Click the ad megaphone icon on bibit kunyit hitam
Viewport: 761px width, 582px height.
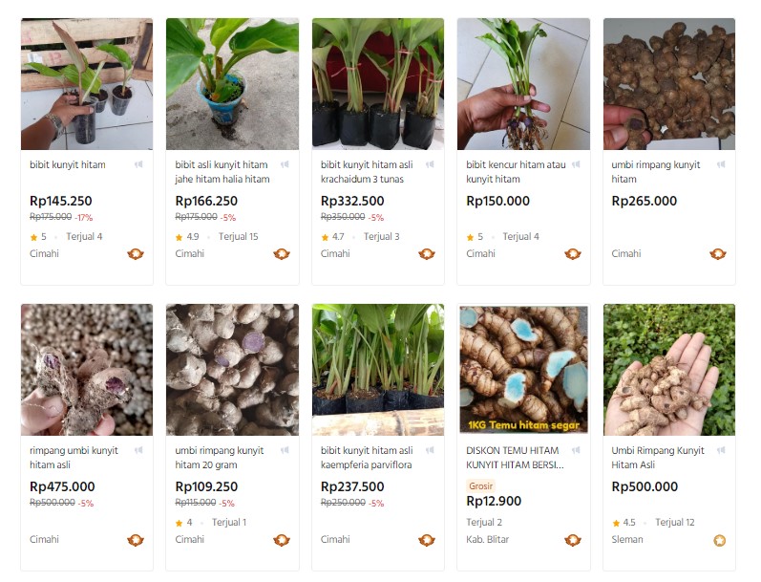pyautogui.click(x=138, y=164)
